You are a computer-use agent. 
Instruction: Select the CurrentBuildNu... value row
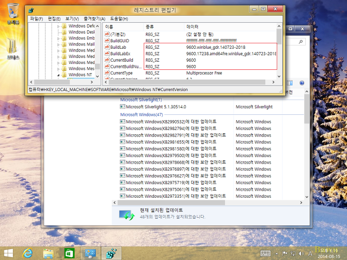tap(190, 66)
